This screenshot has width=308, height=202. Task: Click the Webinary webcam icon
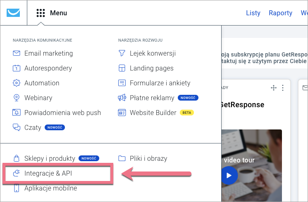(x=17, y=98)
